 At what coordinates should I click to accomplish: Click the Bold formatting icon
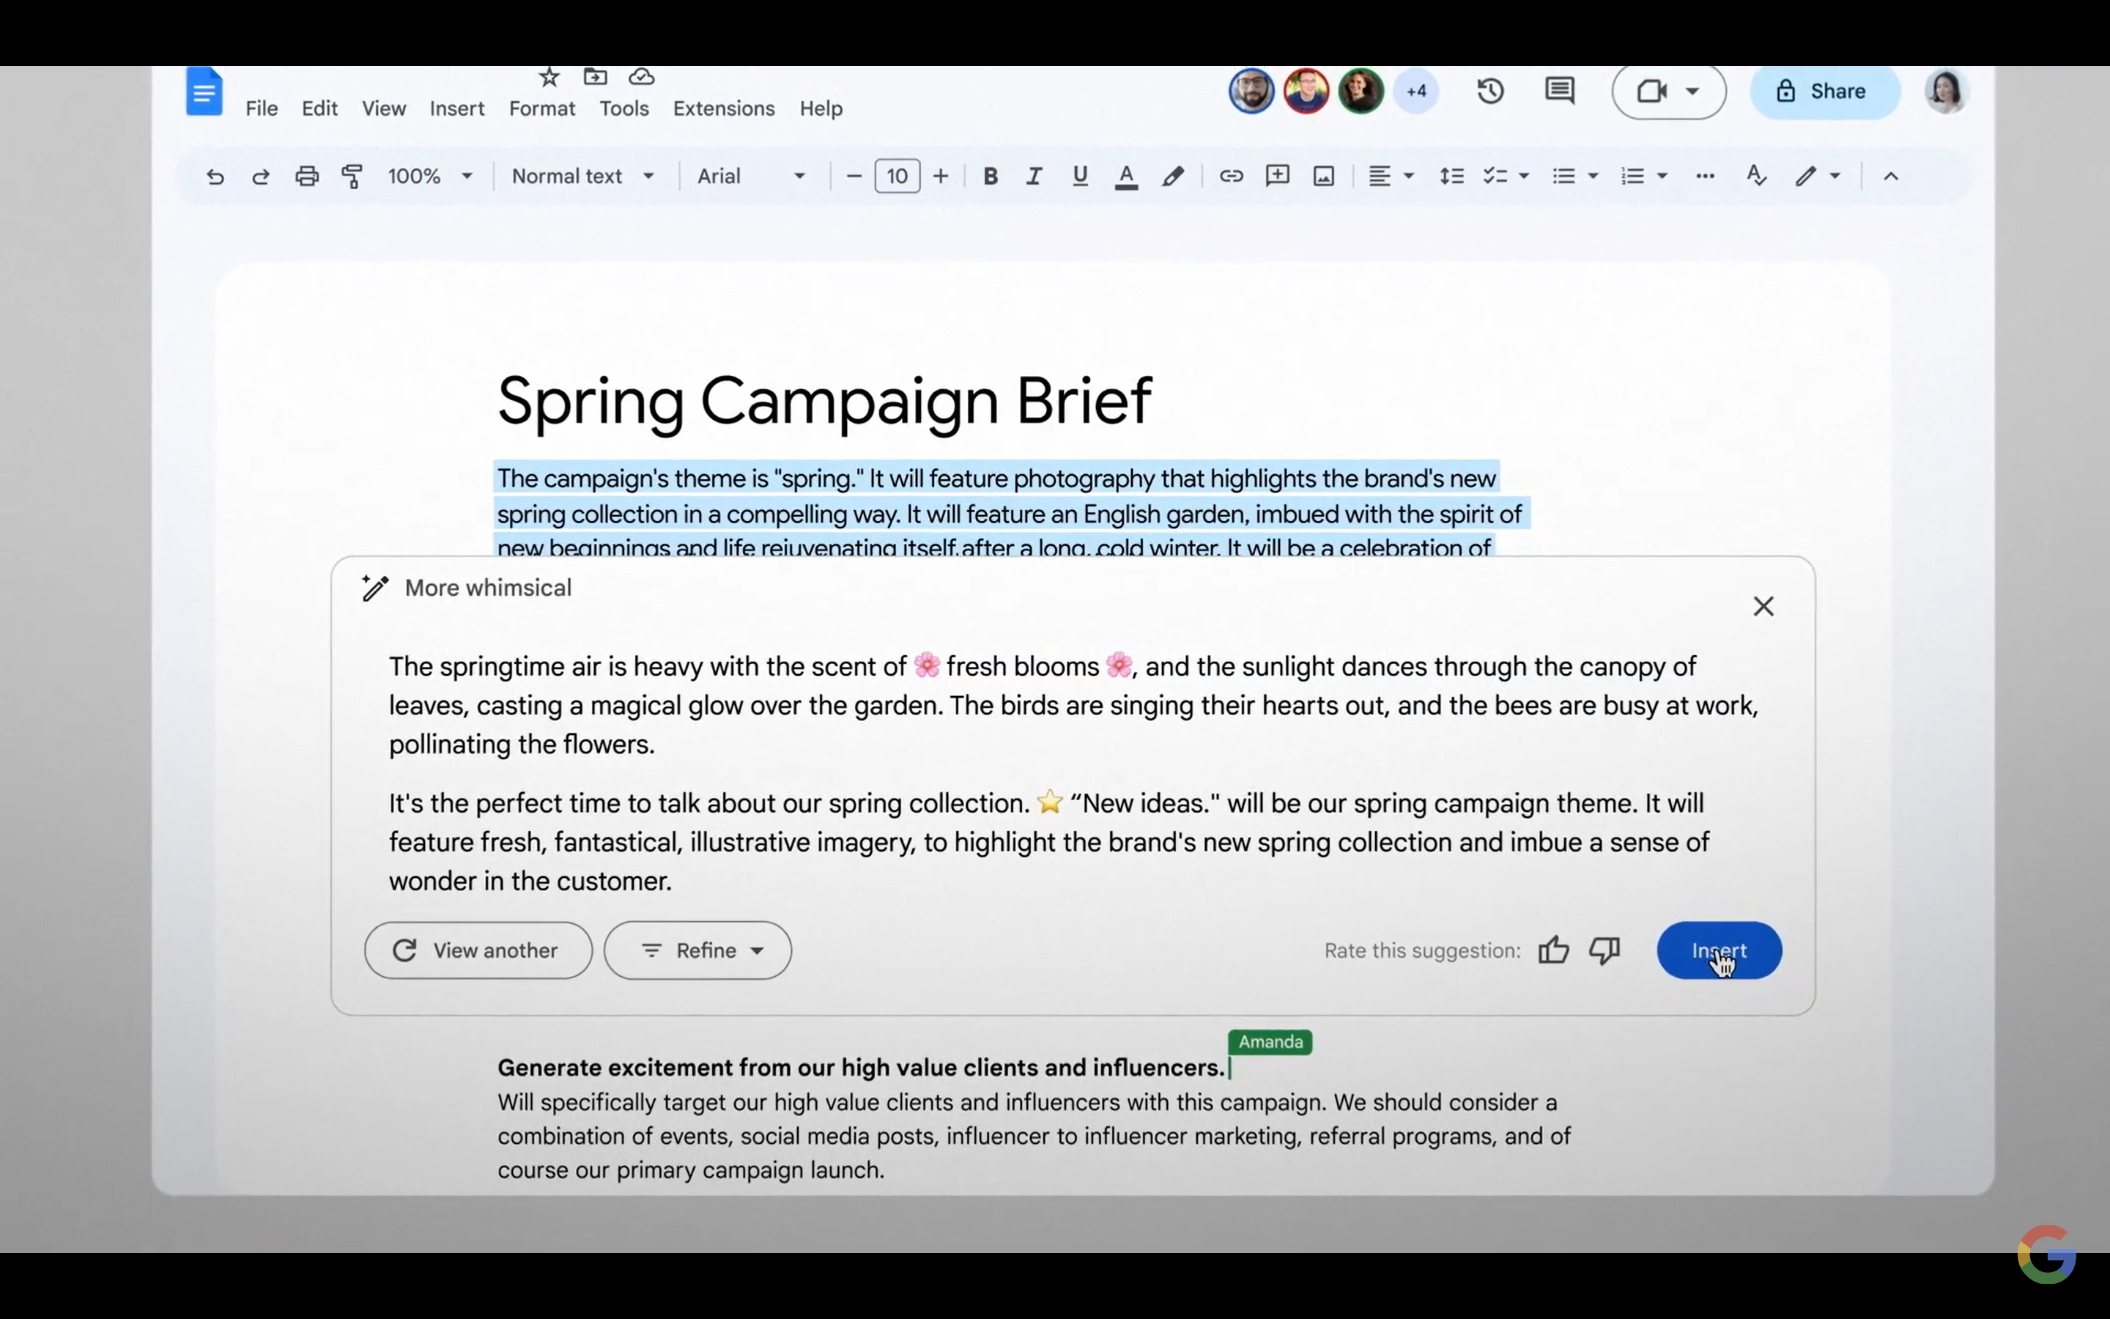pyautogui.click(x=989, y=174)
